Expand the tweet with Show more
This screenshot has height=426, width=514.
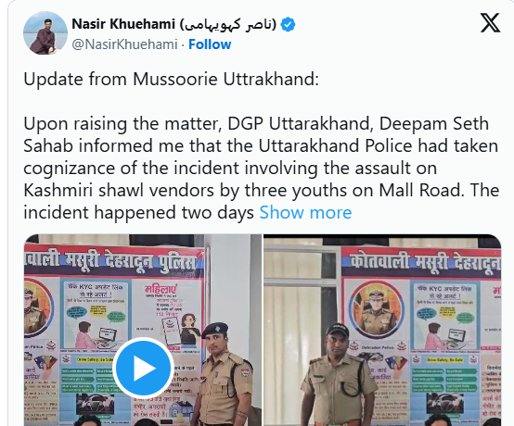pos(305,212)
